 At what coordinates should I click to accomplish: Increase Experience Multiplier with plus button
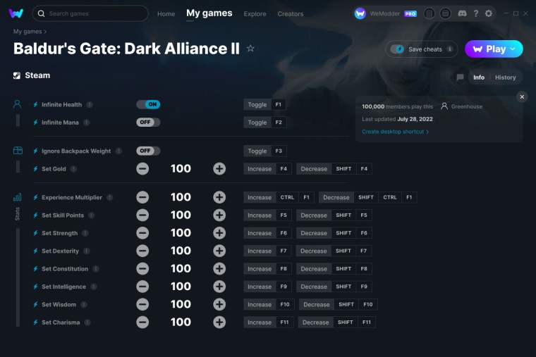point(219,197)
